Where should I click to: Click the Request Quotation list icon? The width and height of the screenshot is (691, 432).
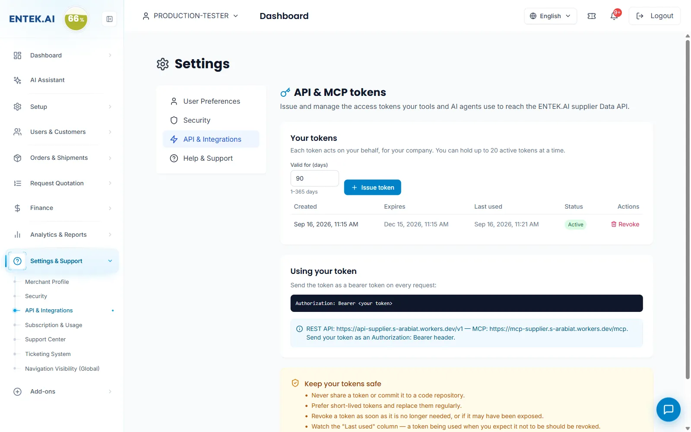17,183
